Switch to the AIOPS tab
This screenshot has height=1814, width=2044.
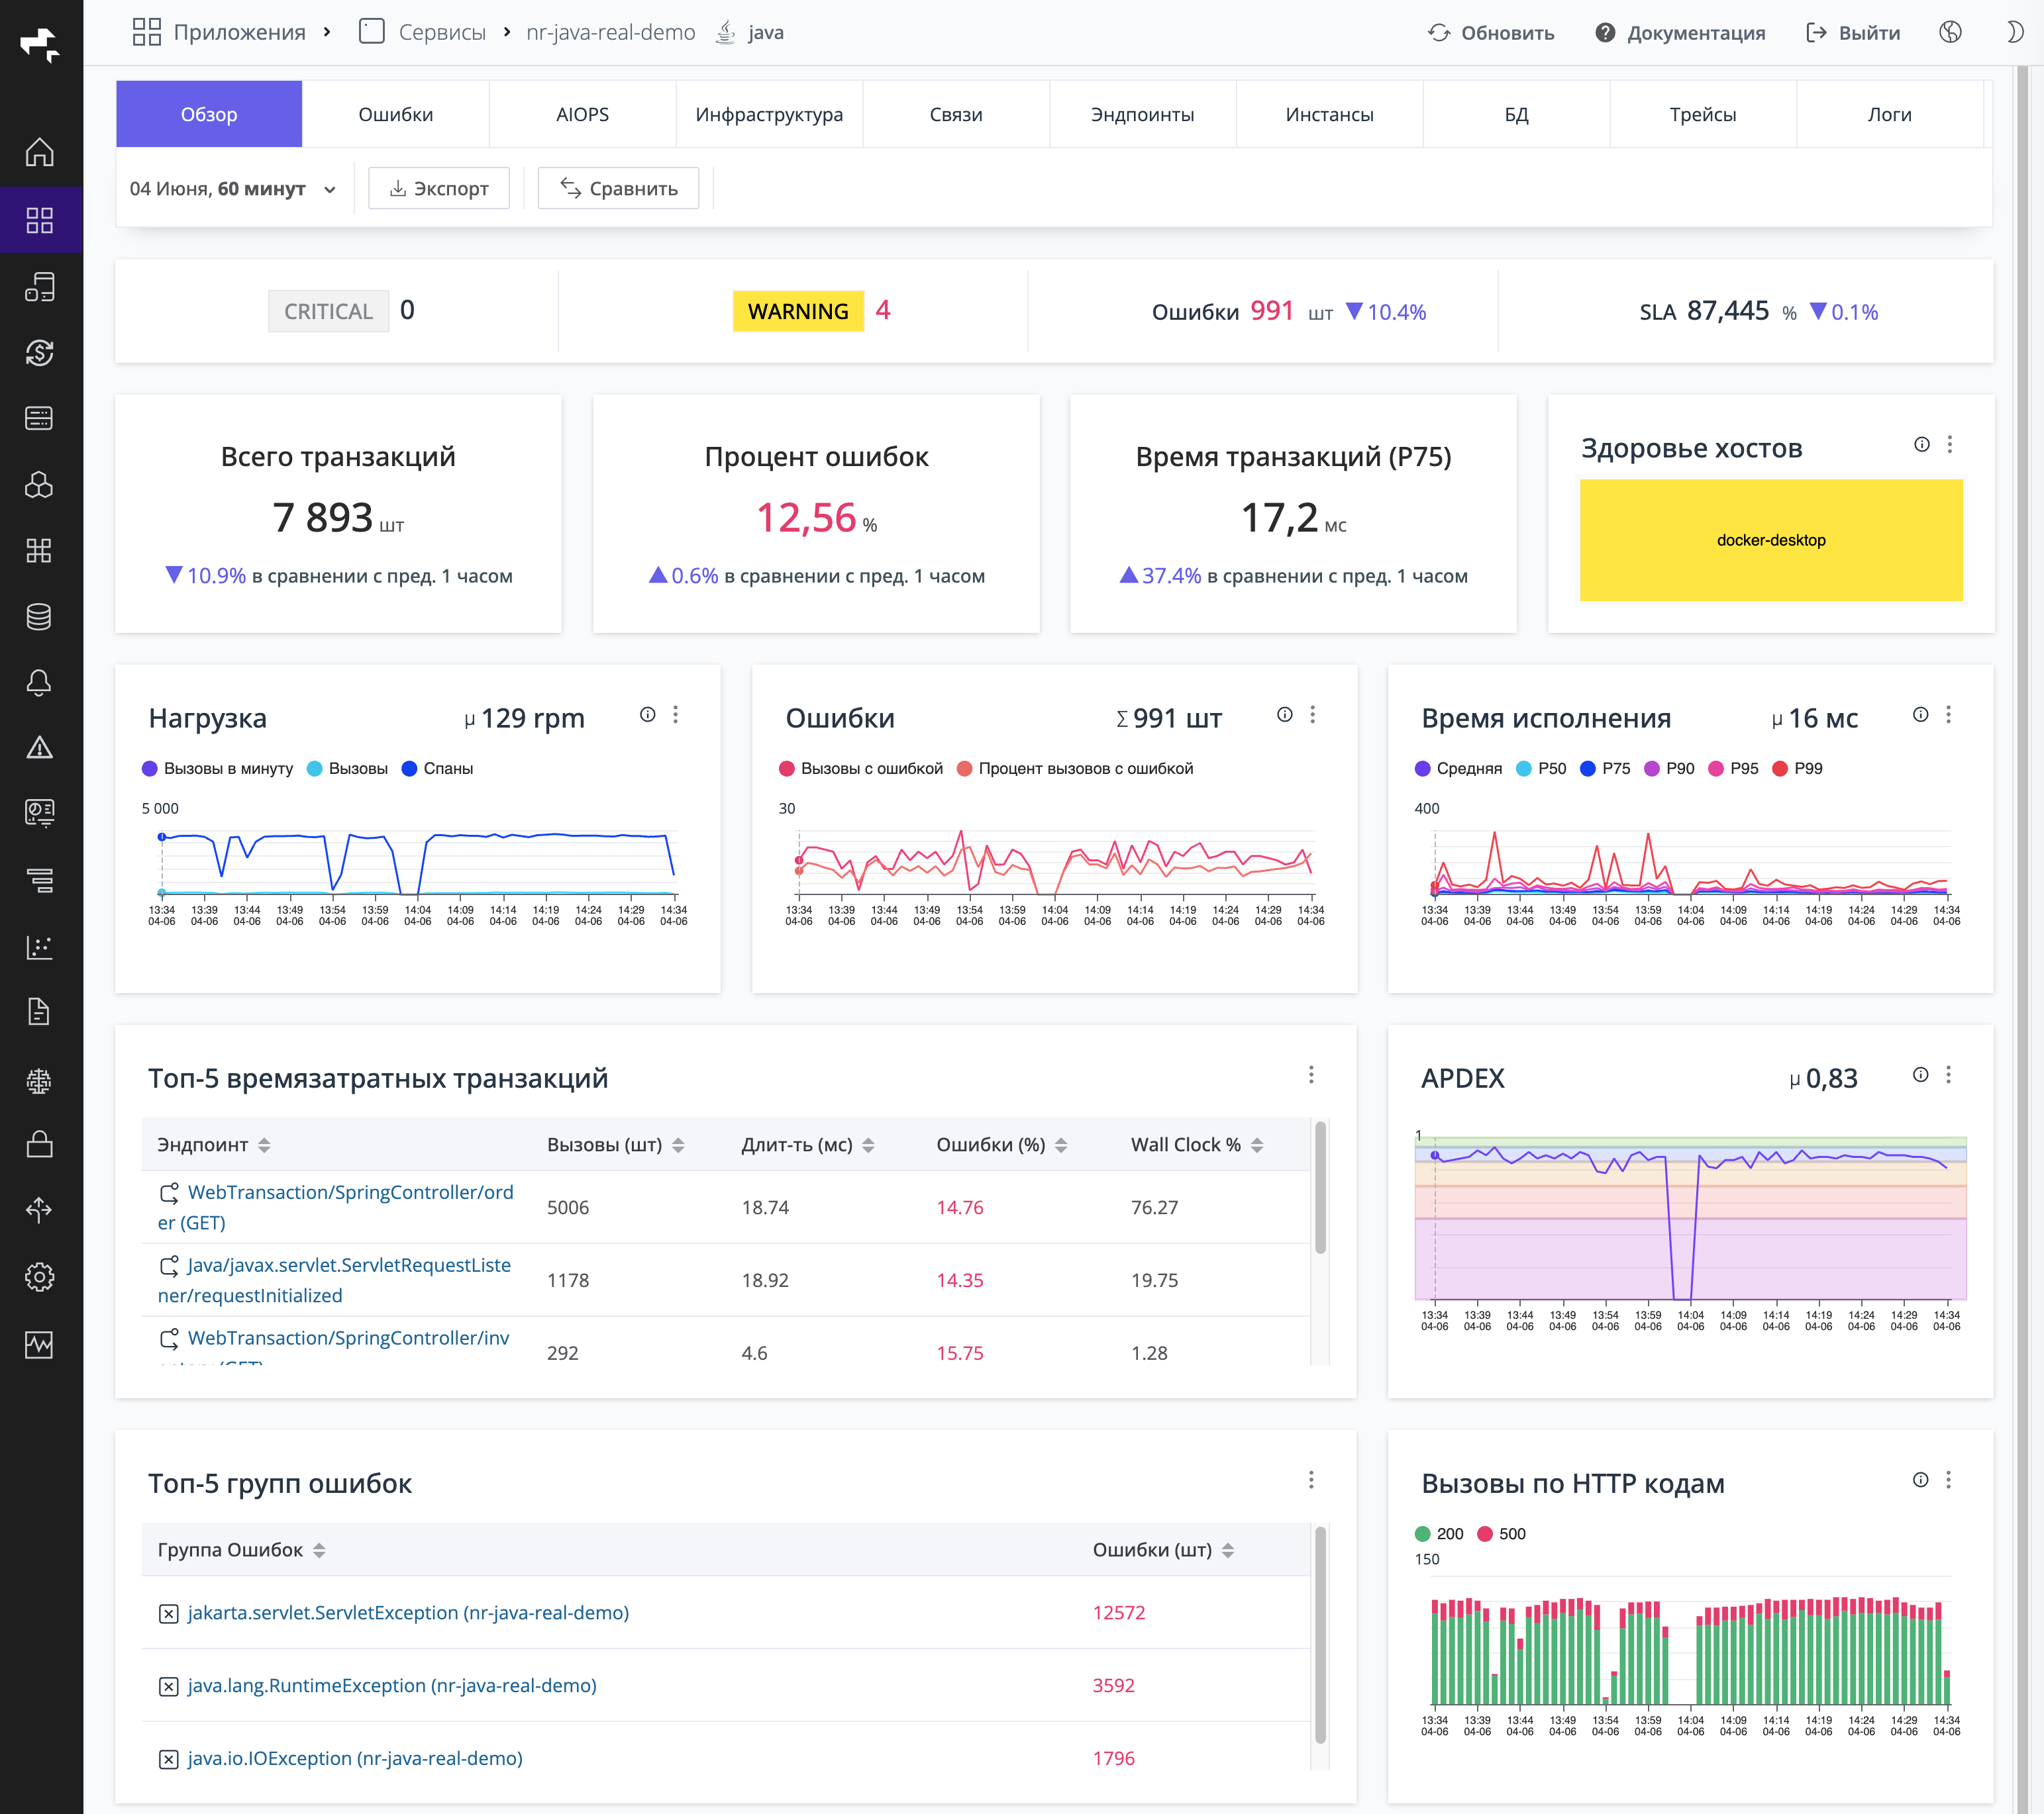click(x=582, y=114)
